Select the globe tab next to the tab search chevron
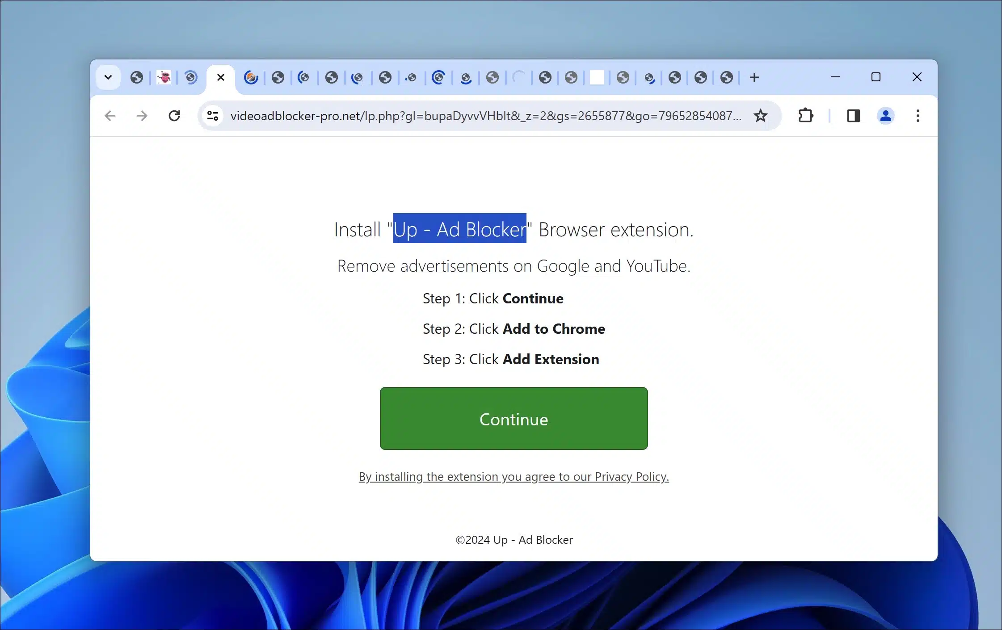 point(137,78)
